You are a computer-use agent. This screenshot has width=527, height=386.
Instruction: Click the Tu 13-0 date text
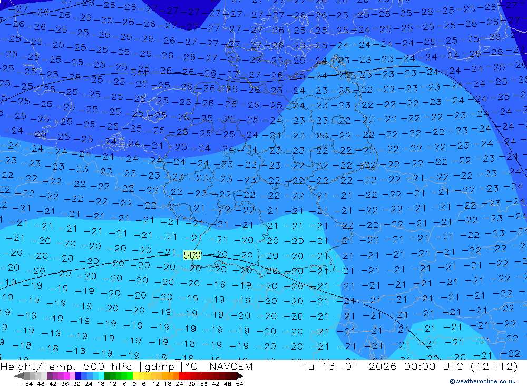[328, 366]
